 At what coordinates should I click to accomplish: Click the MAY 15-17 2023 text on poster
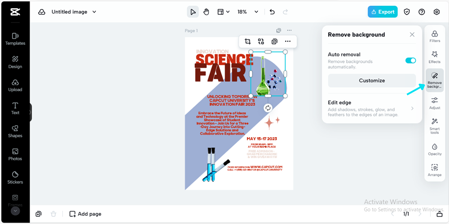[x=262, y=139]
